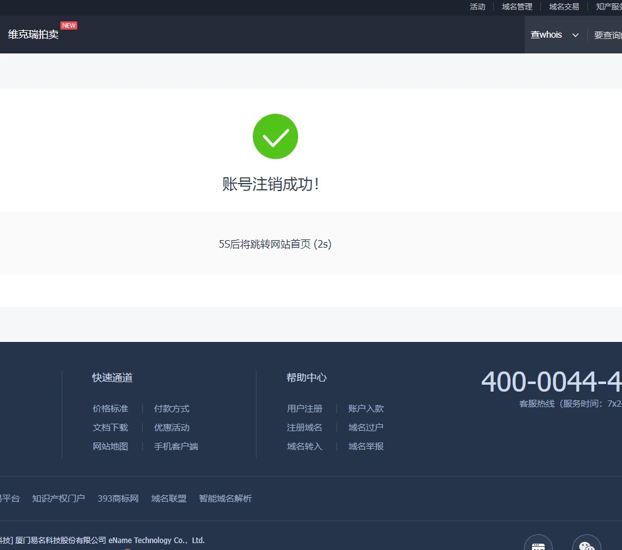
Task: Open the 域名举报 domain report link
Action: point(365,446)
